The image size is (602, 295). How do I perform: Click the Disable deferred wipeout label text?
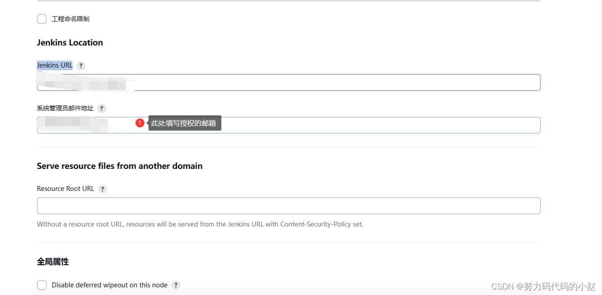pos(109,285)
